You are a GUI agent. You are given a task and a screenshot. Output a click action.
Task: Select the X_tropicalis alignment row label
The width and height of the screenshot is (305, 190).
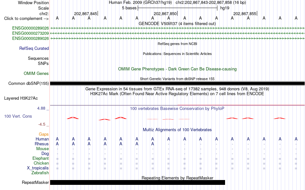[38, 168]
